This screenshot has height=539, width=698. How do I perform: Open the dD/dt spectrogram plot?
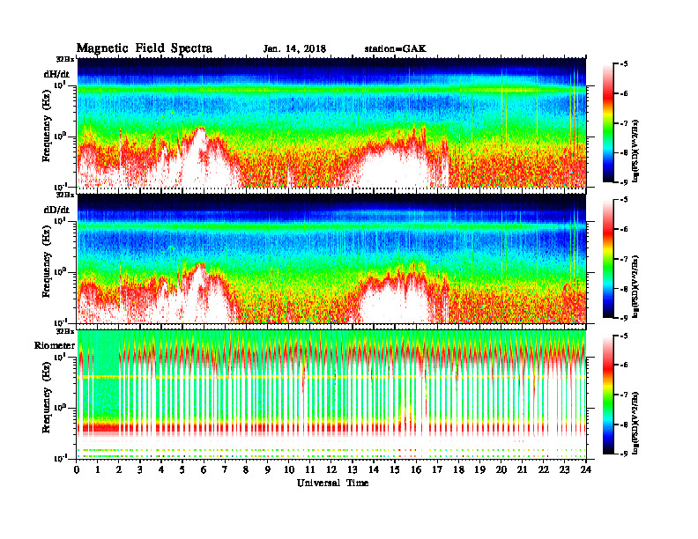point(331,258)
